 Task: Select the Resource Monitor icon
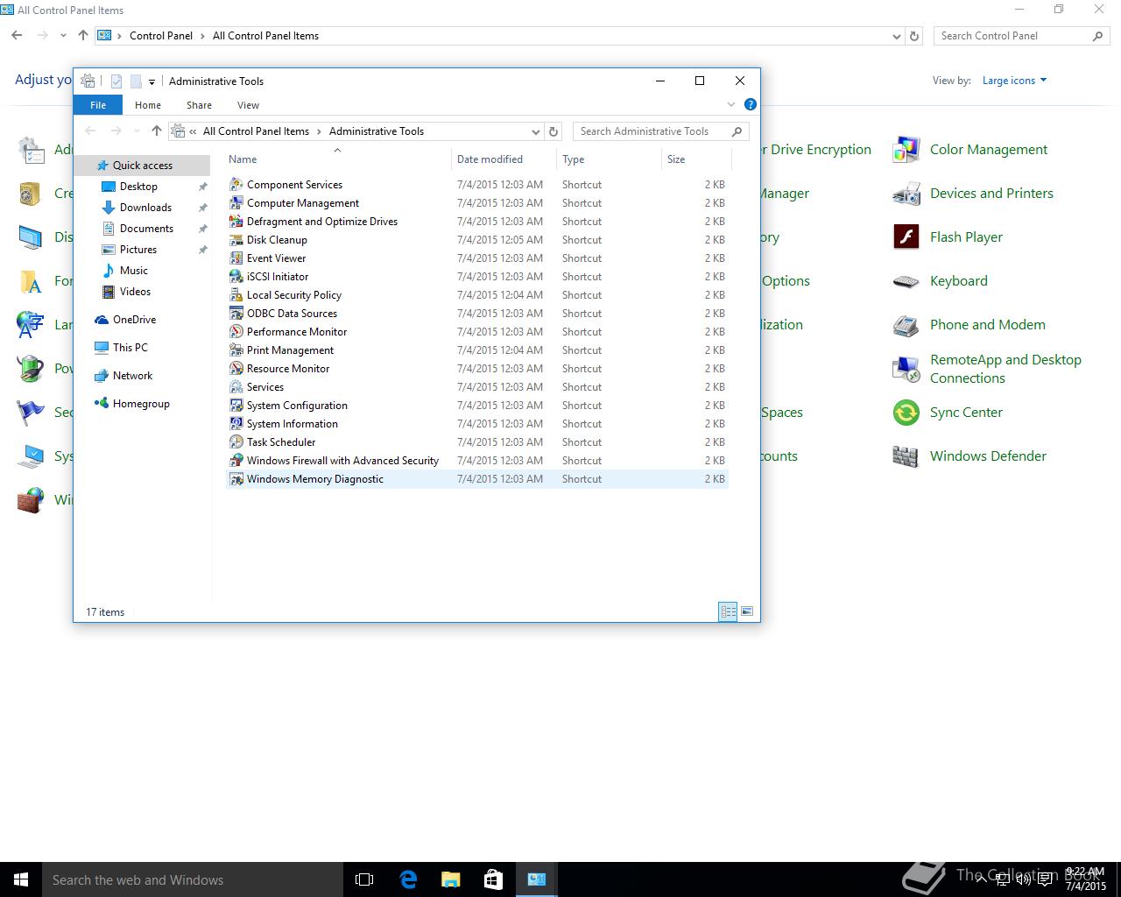(236, 369)
